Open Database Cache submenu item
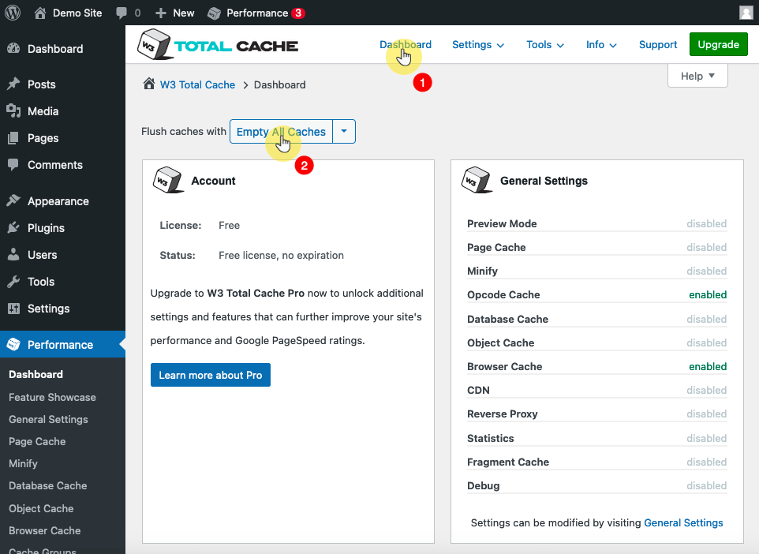Screen dimensions: 759x554 48,485
